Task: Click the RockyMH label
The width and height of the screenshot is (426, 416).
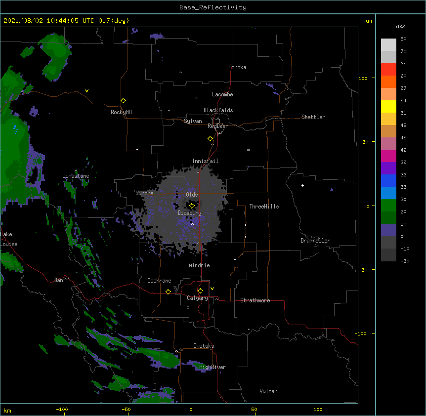Action: pyautogui.click(x=121, y=112)
